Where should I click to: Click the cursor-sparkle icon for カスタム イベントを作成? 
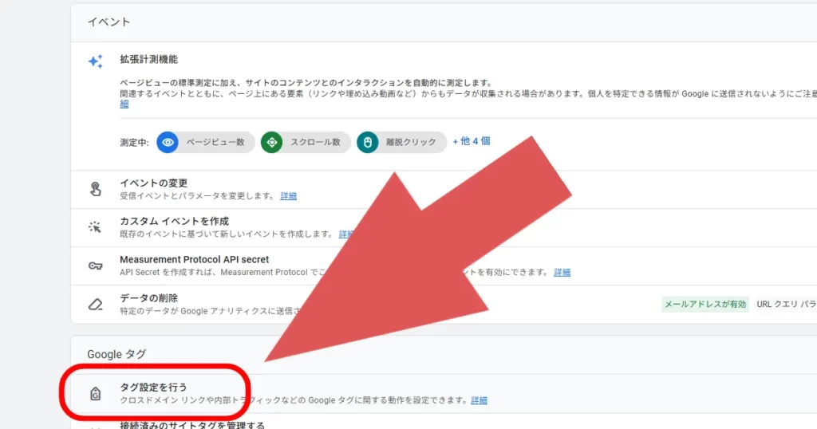point(95,227)
